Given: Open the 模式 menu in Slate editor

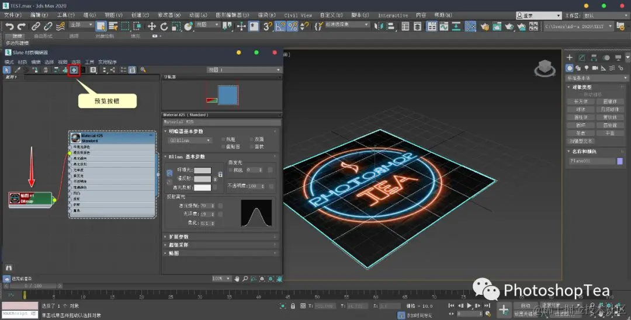Looking at the screenshot, I should (x=9, y=62).
